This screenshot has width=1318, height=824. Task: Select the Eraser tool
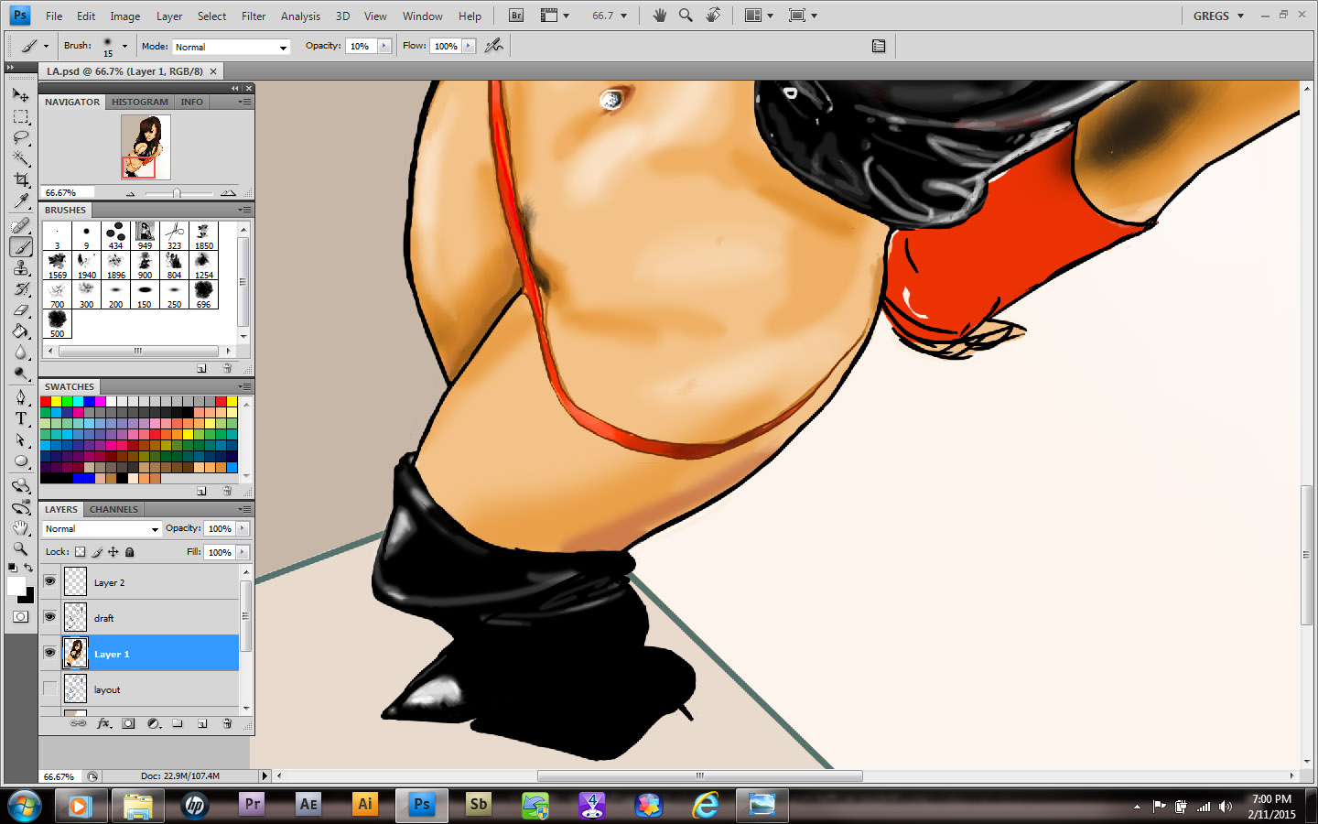tap(21, 310)
